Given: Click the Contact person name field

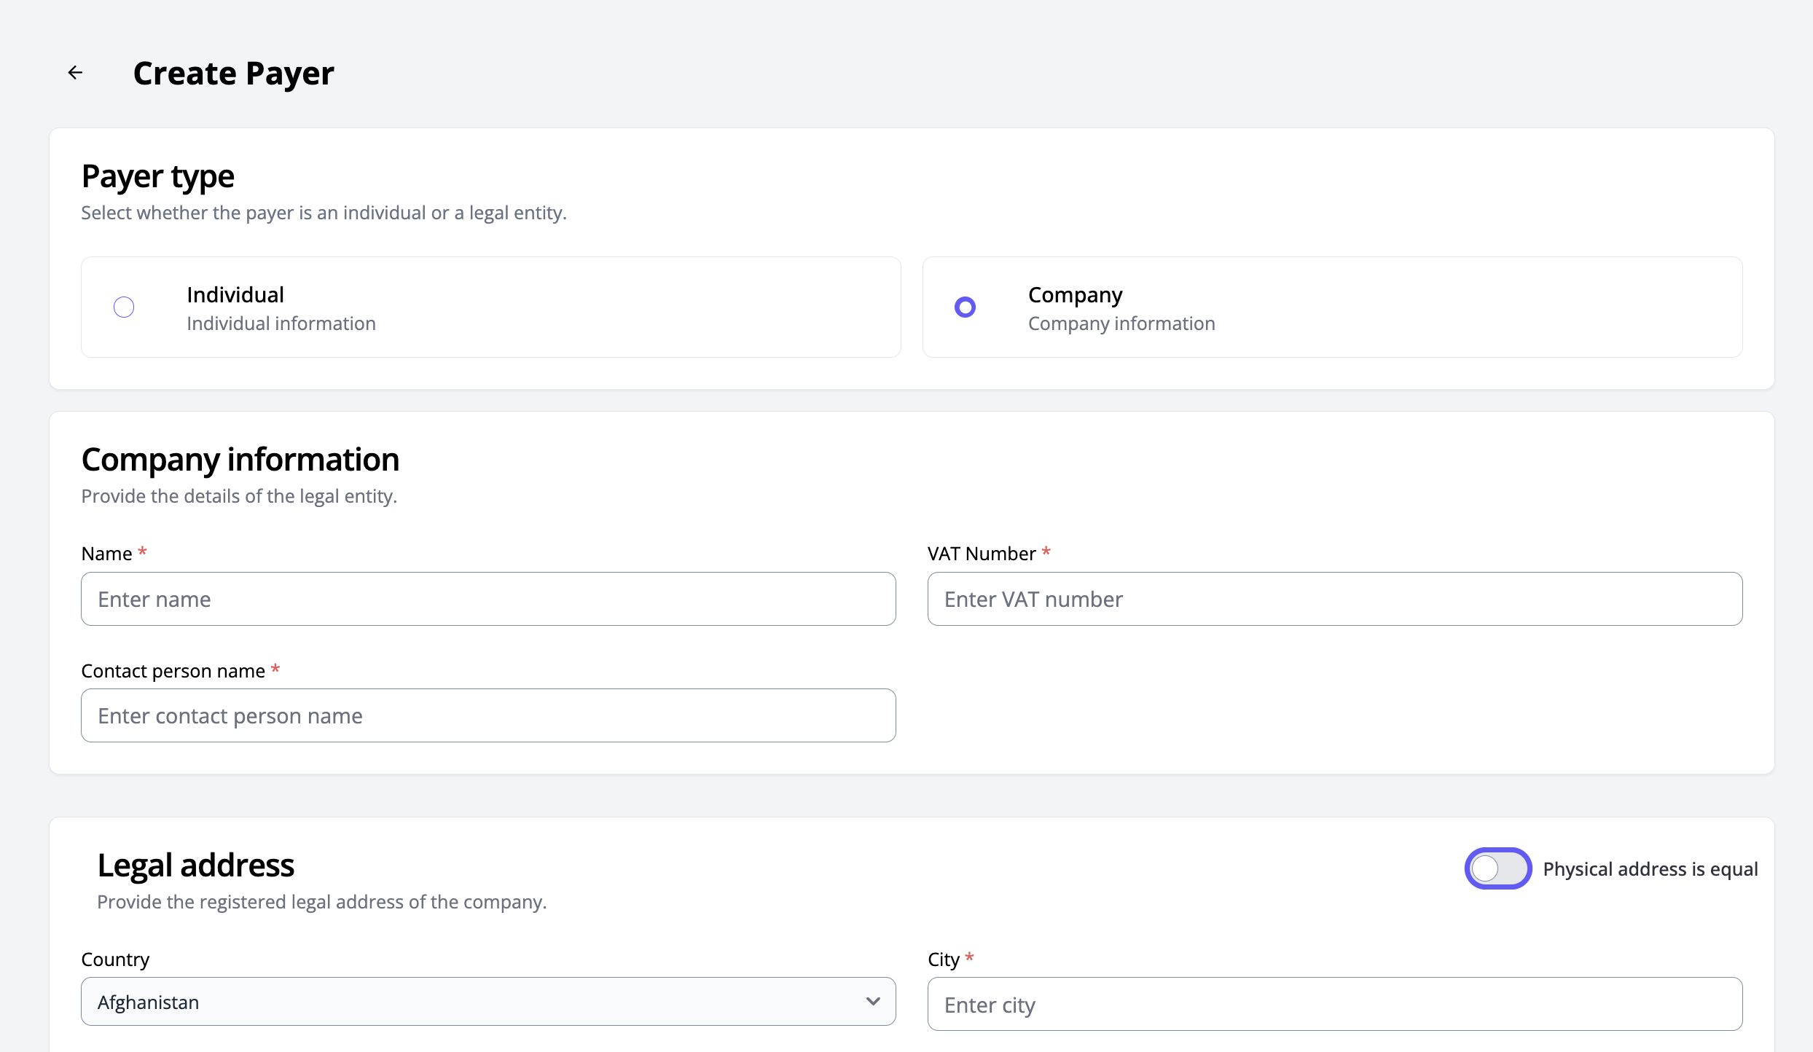Looking at the screenshot, I should pos(488,715).
